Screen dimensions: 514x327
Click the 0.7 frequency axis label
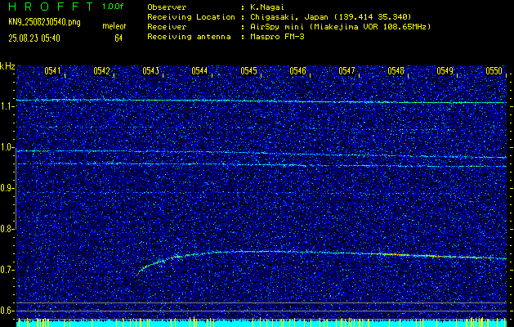[7, 270]
